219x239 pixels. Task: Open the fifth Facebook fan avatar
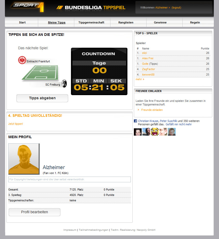pos(172,132)
